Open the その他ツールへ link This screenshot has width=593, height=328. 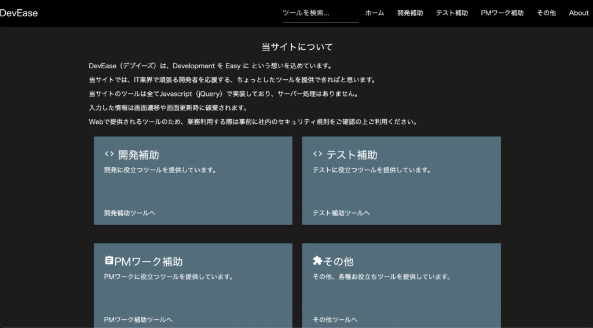[x=335, y=319]
